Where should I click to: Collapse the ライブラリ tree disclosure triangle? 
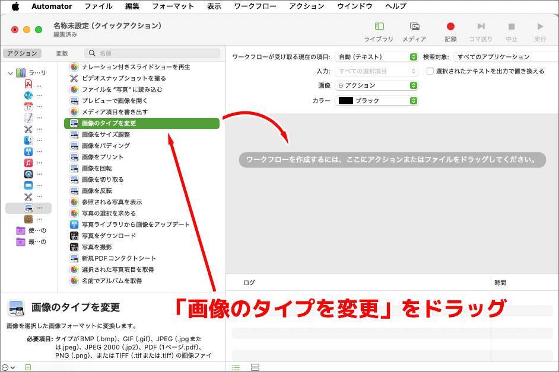11,73
